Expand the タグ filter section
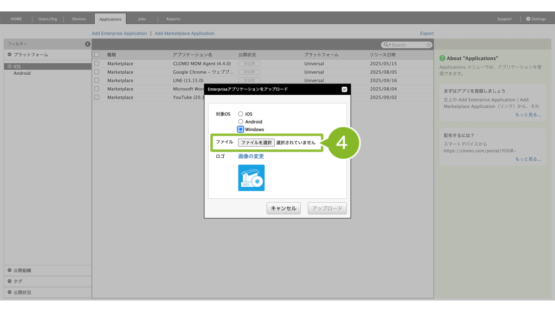Viewport: 555px width, 312px height. 10,281
